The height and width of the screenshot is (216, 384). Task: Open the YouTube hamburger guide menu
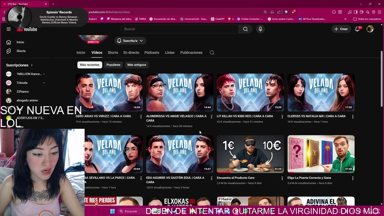pyautogui.click(x=9, y=29)
